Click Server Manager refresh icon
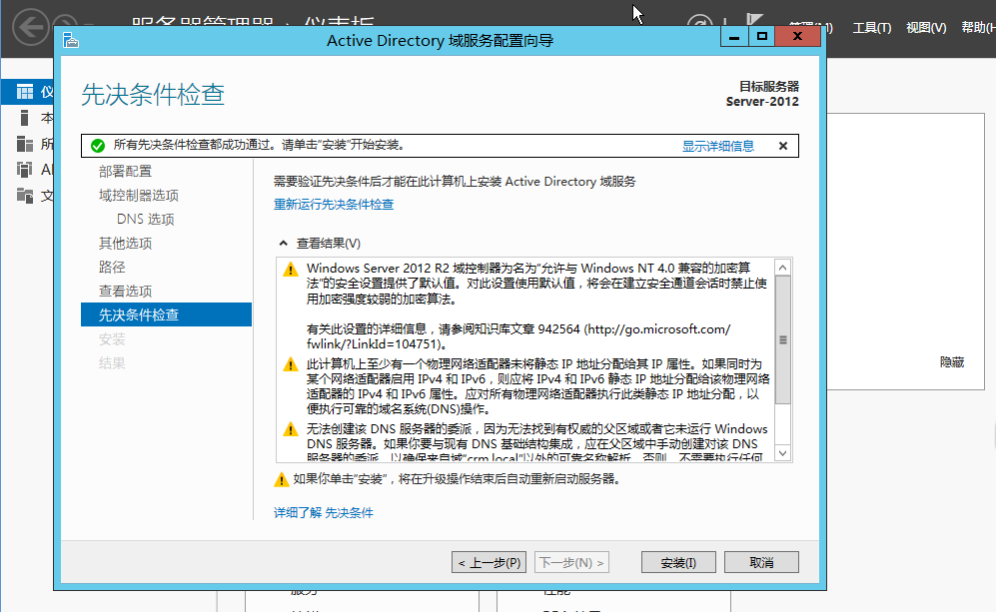 (700, 20)
